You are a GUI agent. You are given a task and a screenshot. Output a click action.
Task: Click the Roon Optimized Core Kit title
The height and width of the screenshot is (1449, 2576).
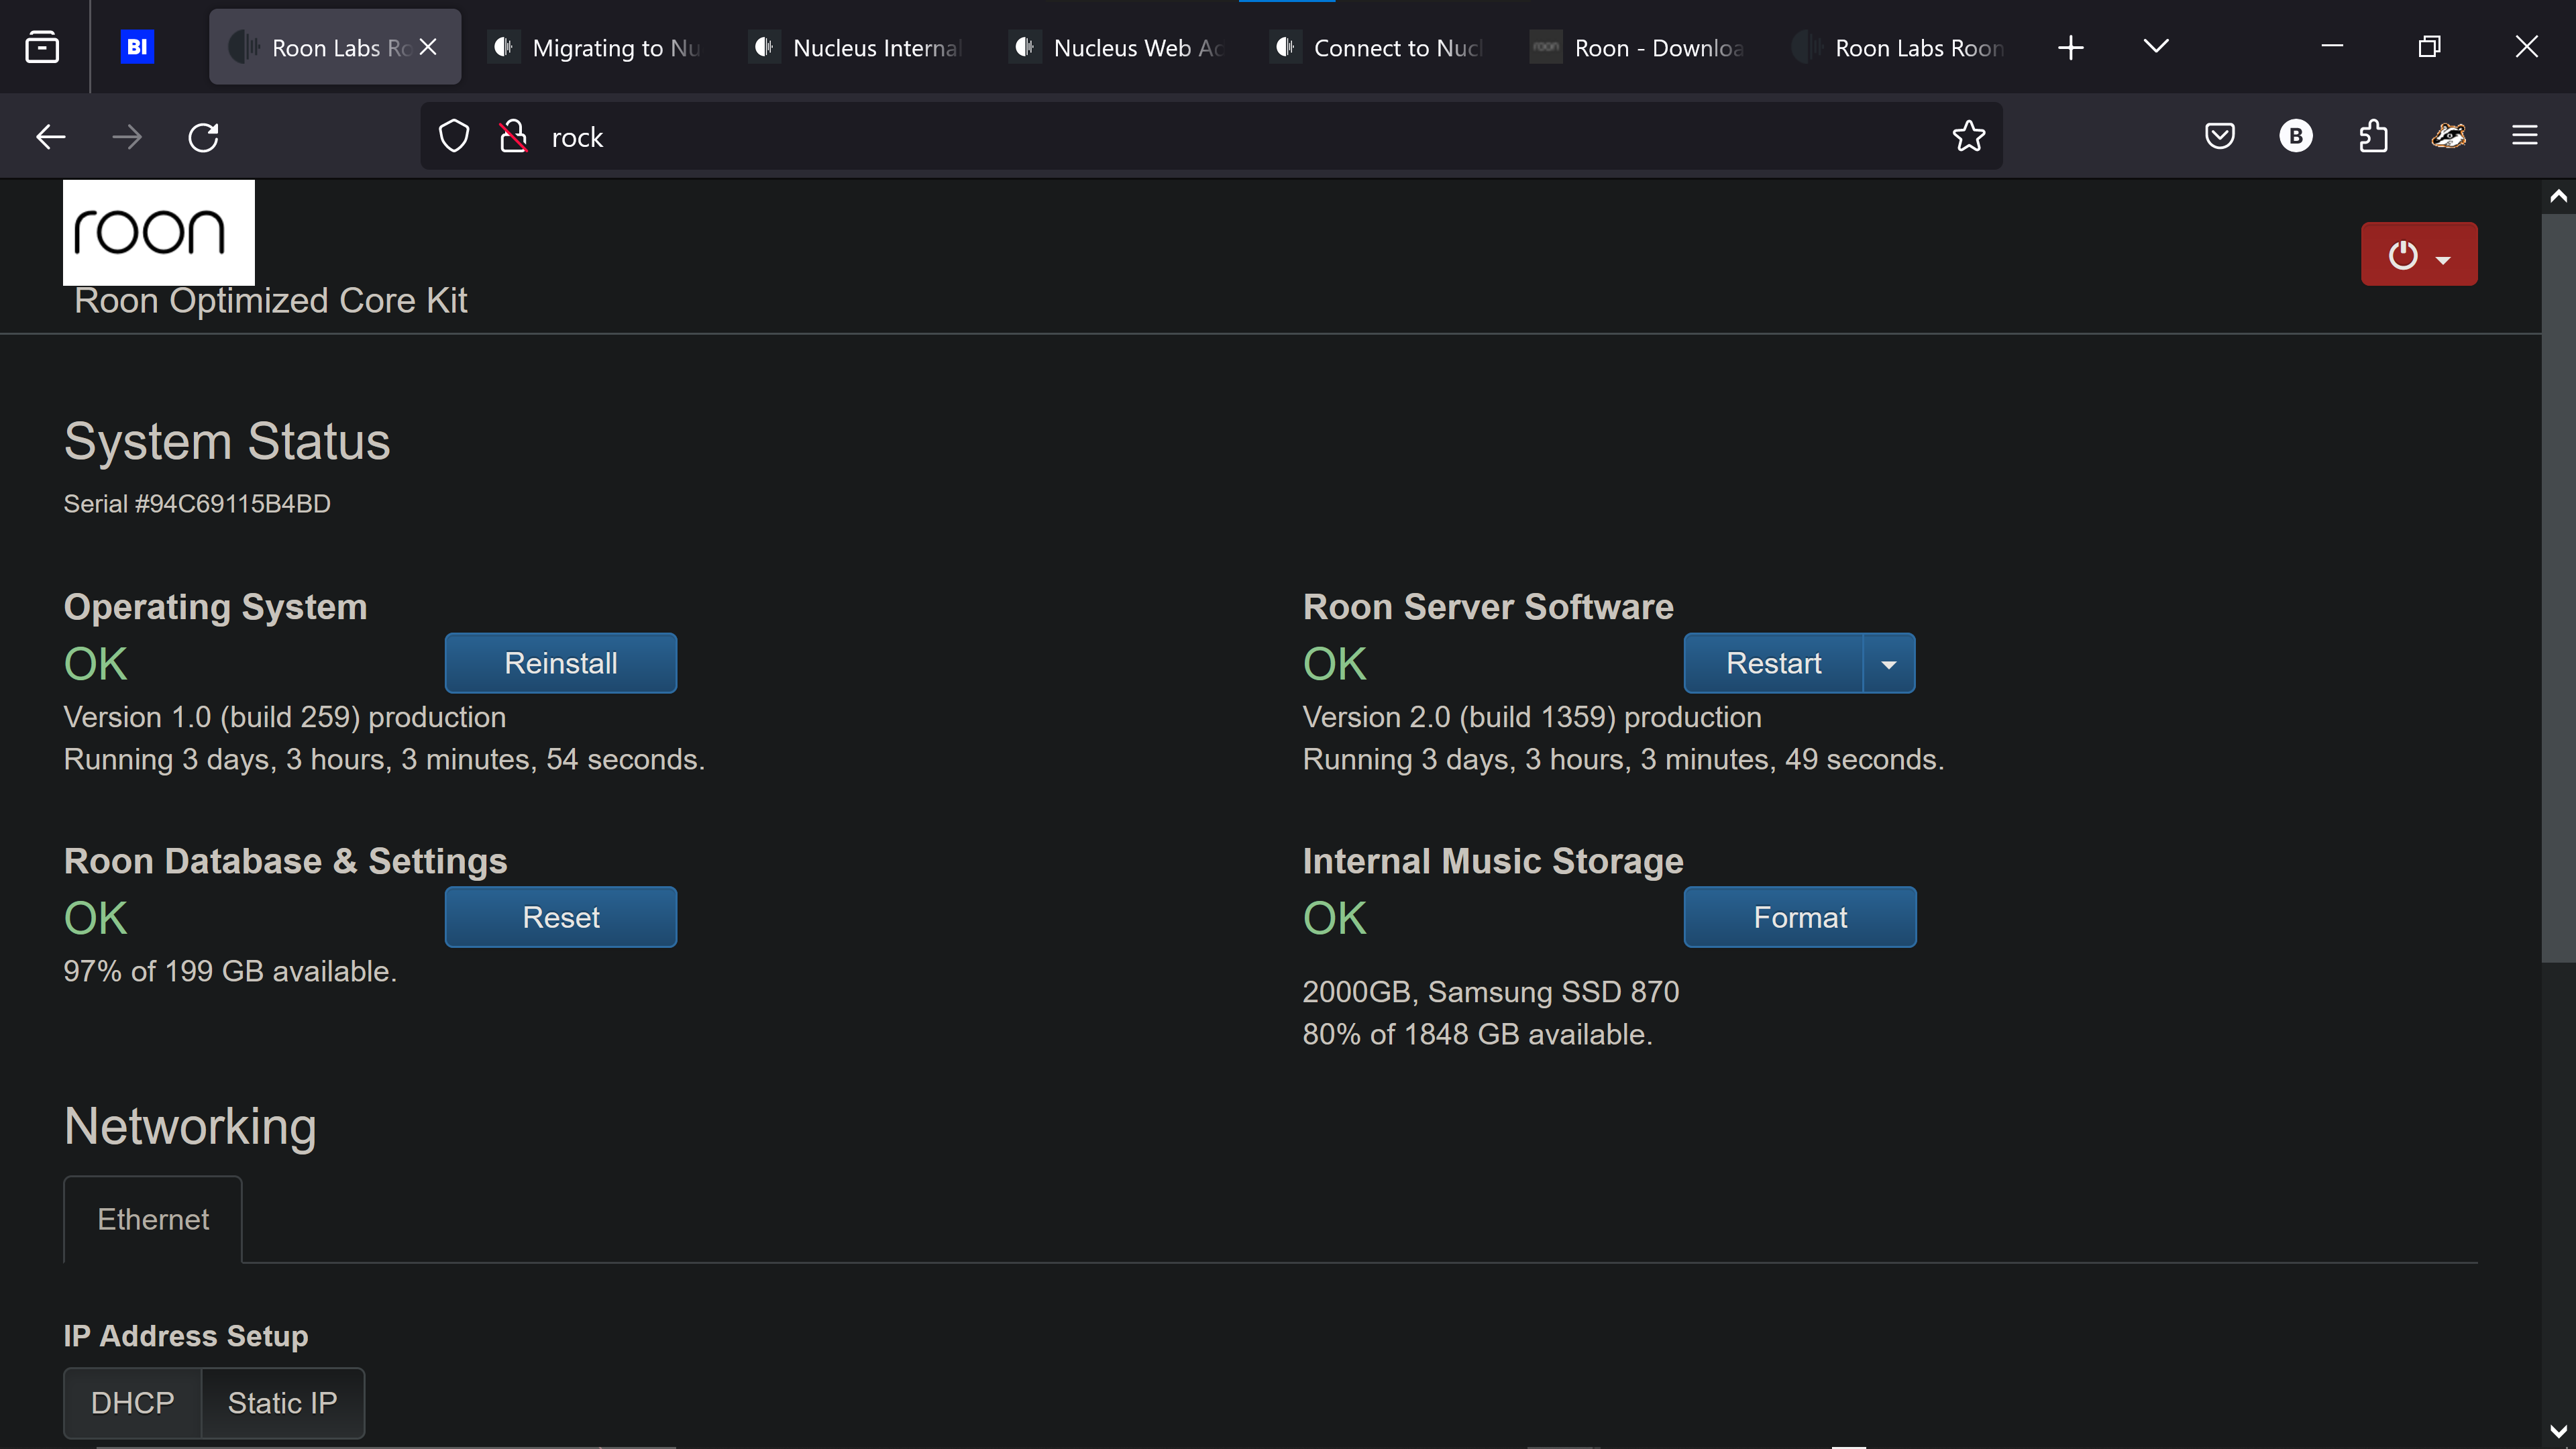pyautogui.click(x=271, y=300)
